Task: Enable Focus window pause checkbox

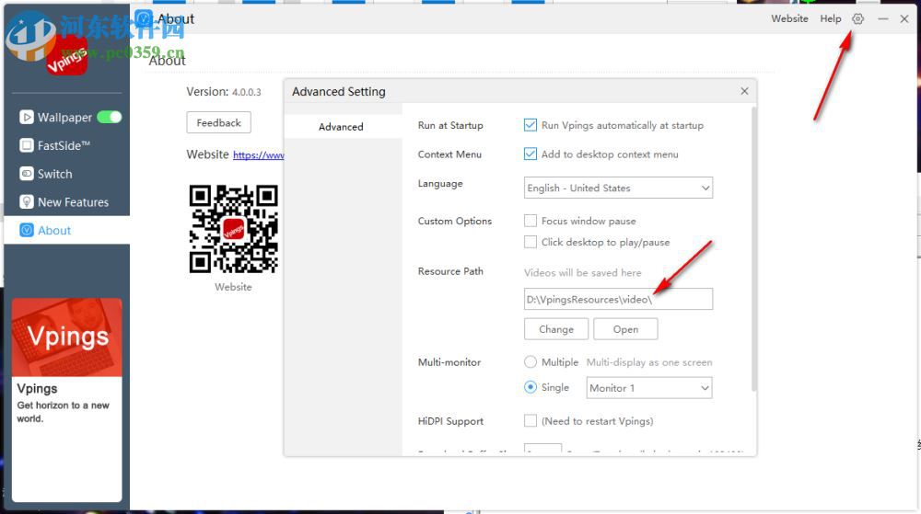Action: (530, 221)
